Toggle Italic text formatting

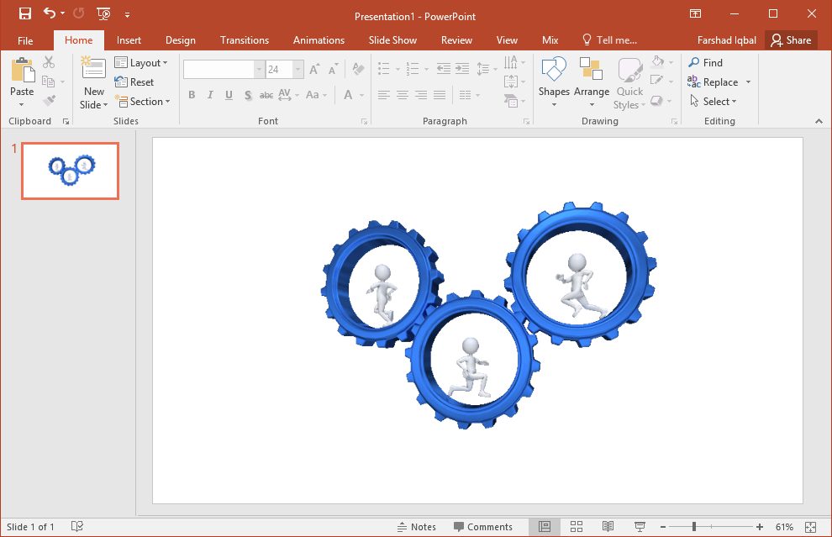tap(210, 95)
